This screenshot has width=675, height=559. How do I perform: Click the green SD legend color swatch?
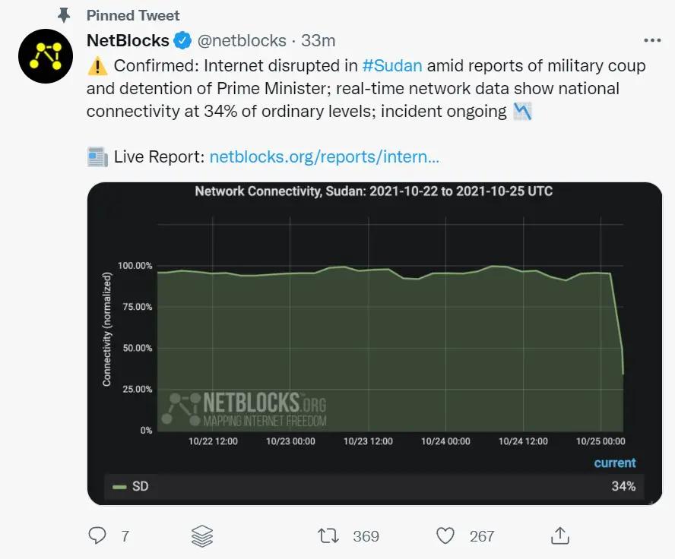click(x=119, y=486)
